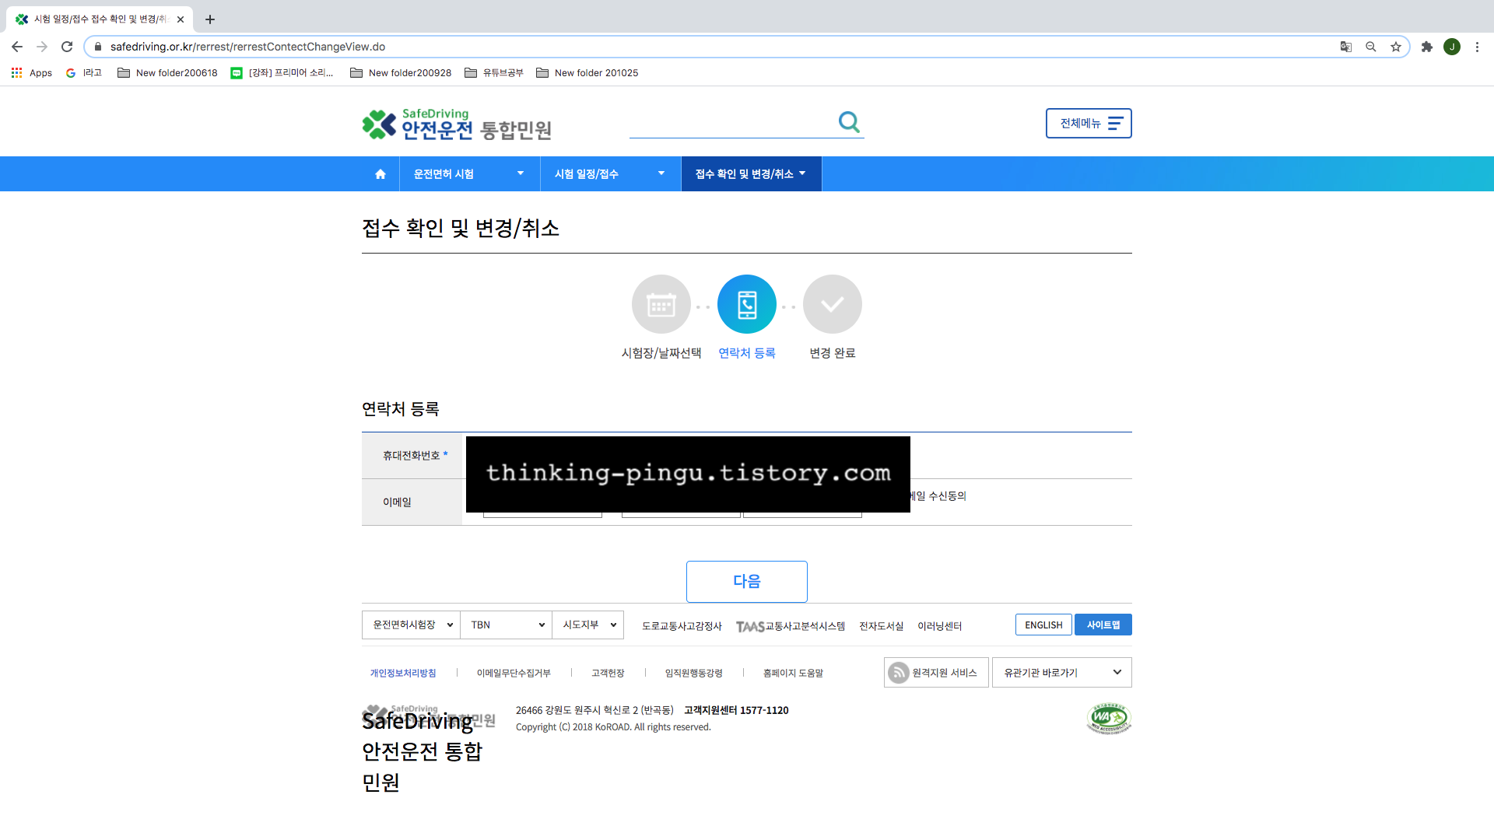Click the header search input field
The width and height of the screenshot is (1494, 840).
[x=731, y=124]
